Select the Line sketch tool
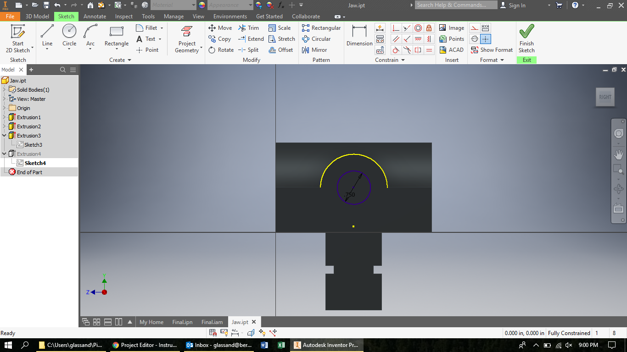The image size is (627, 352). click(x=47, y=37)
